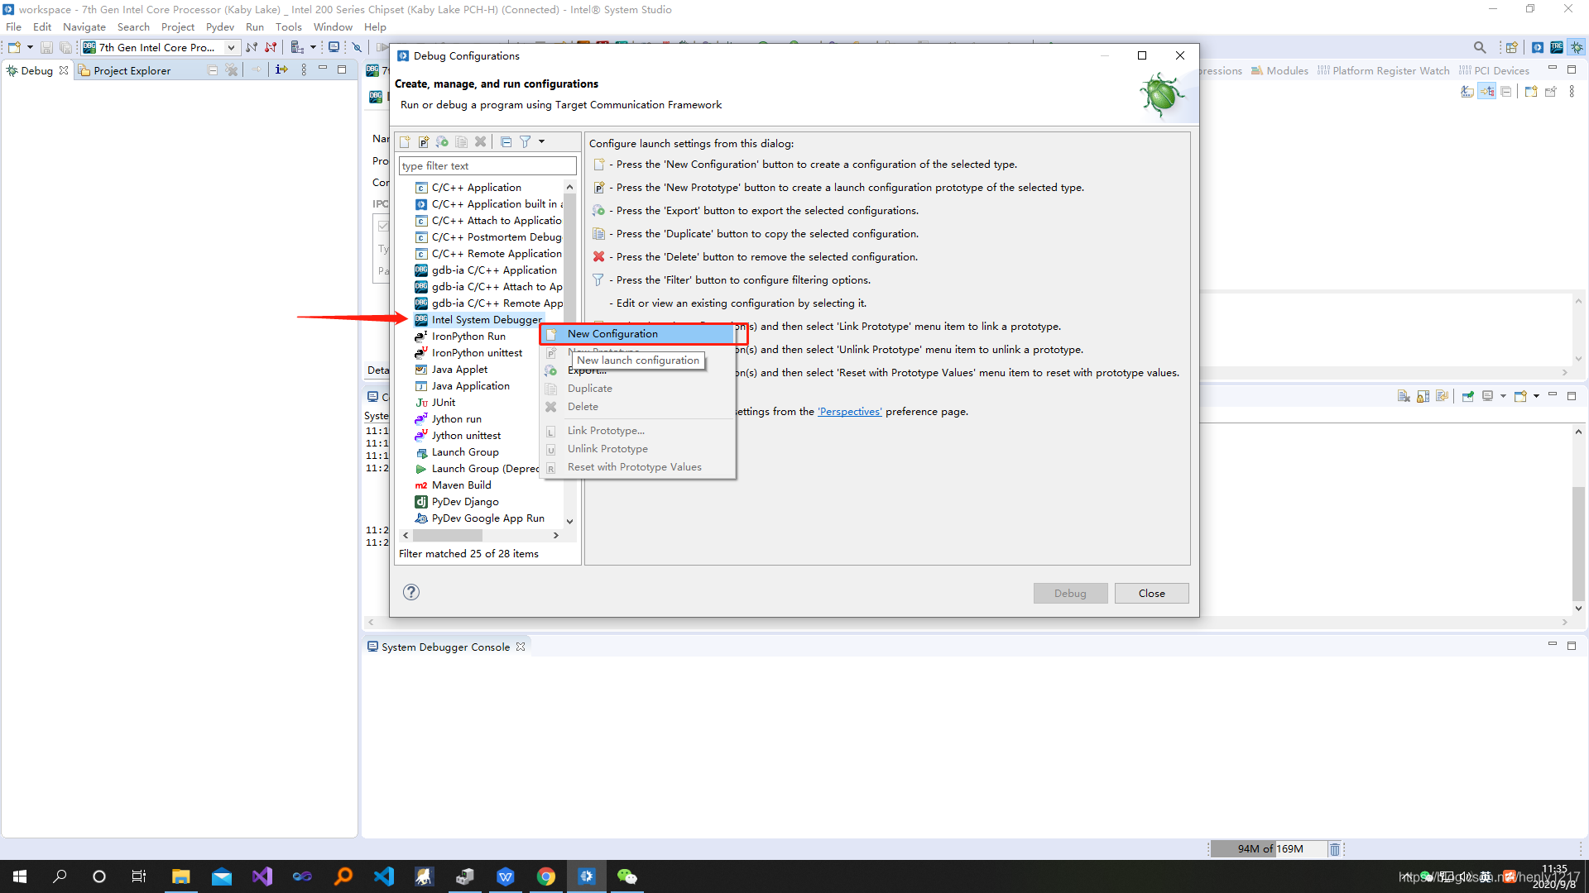
Task: Open filter options dropdown arrow beside funnel
Action: pyautogui.click(x=542, y=142)
